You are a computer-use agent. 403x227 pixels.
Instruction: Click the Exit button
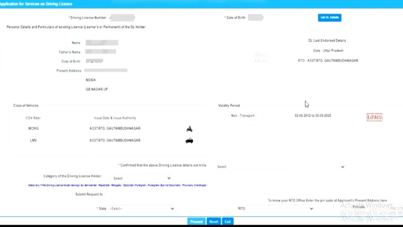pos(228,222)
